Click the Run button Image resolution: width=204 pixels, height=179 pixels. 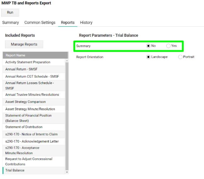pos(10,13)
